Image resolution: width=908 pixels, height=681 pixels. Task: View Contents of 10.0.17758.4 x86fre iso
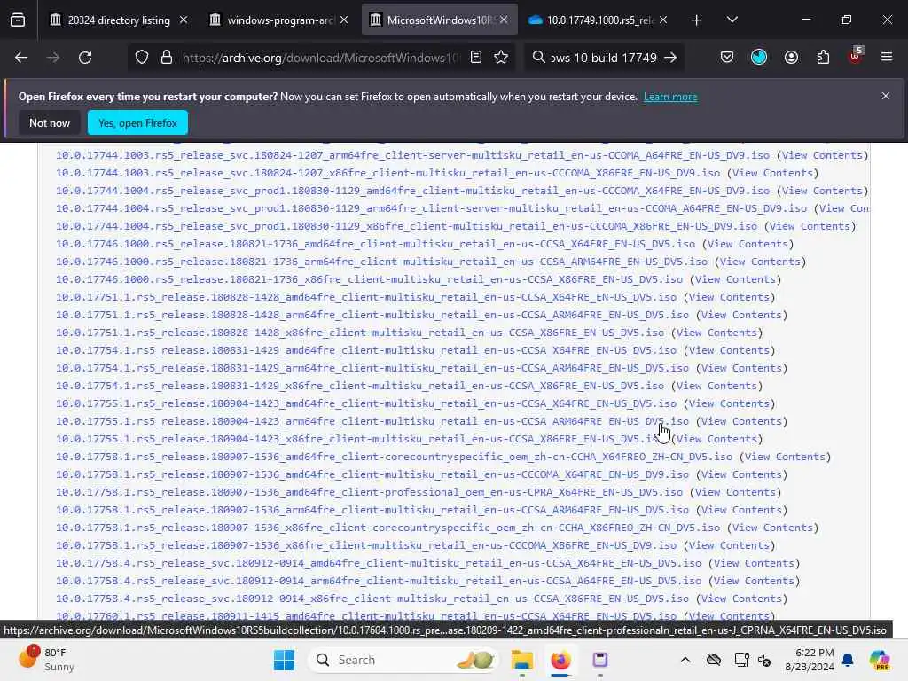[742, 599]
